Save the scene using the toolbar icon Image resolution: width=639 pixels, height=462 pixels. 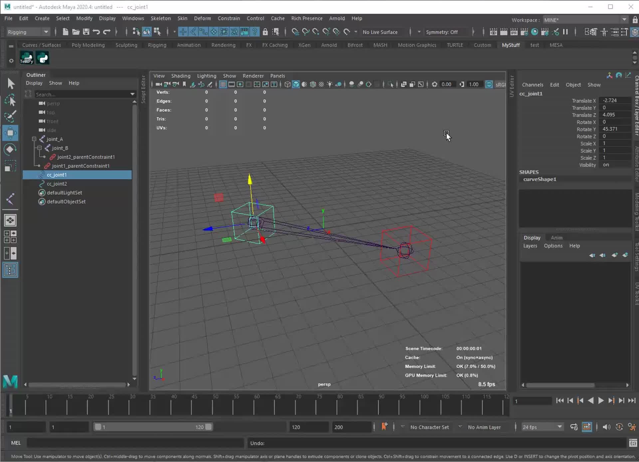coord(86,32)
